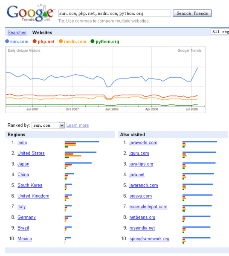Click the Jul 2008 spike on sun.com line
229x256 pixels.
[198, 67]
